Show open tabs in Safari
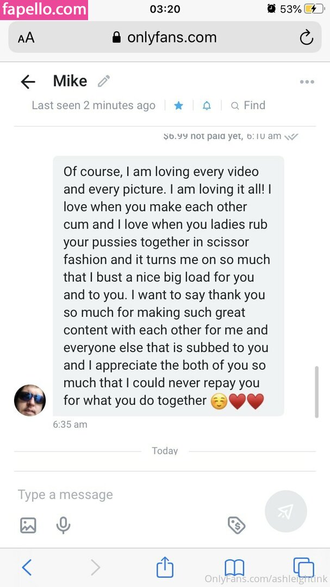 (x=303, y=567)
